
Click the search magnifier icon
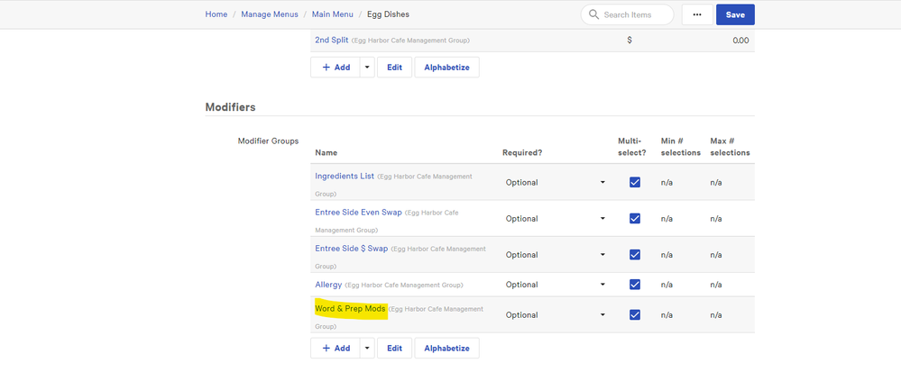593,15
